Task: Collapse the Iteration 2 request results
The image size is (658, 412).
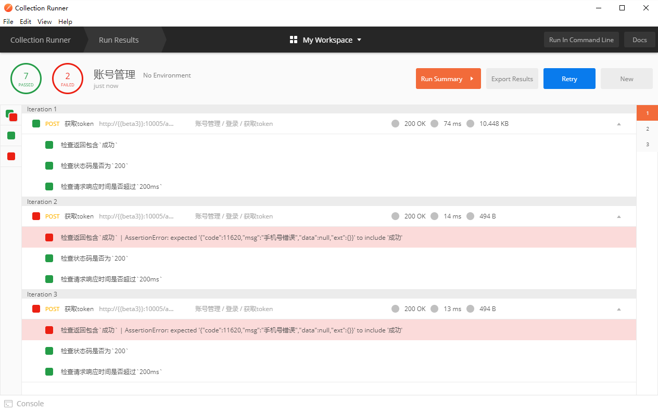Action: [x=619, y=216]
